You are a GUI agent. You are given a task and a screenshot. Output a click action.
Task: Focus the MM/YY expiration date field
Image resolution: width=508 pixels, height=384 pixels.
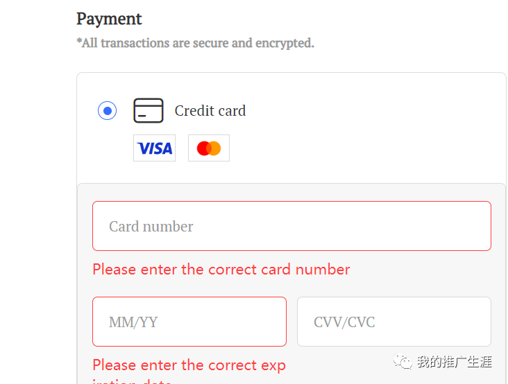(x=189, y=322)
